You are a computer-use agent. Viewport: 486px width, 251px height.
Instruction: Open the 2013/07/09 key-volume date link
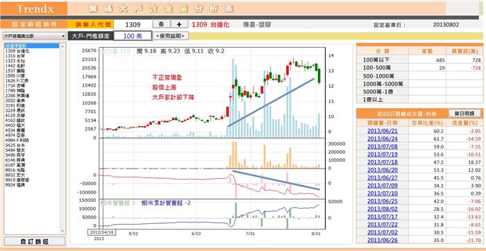[x=382, y=186]
